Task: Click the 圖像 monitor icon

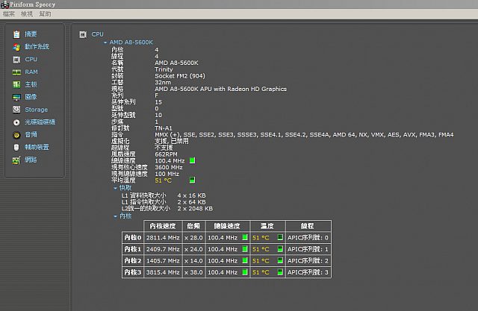Action: tap(16, 97)
